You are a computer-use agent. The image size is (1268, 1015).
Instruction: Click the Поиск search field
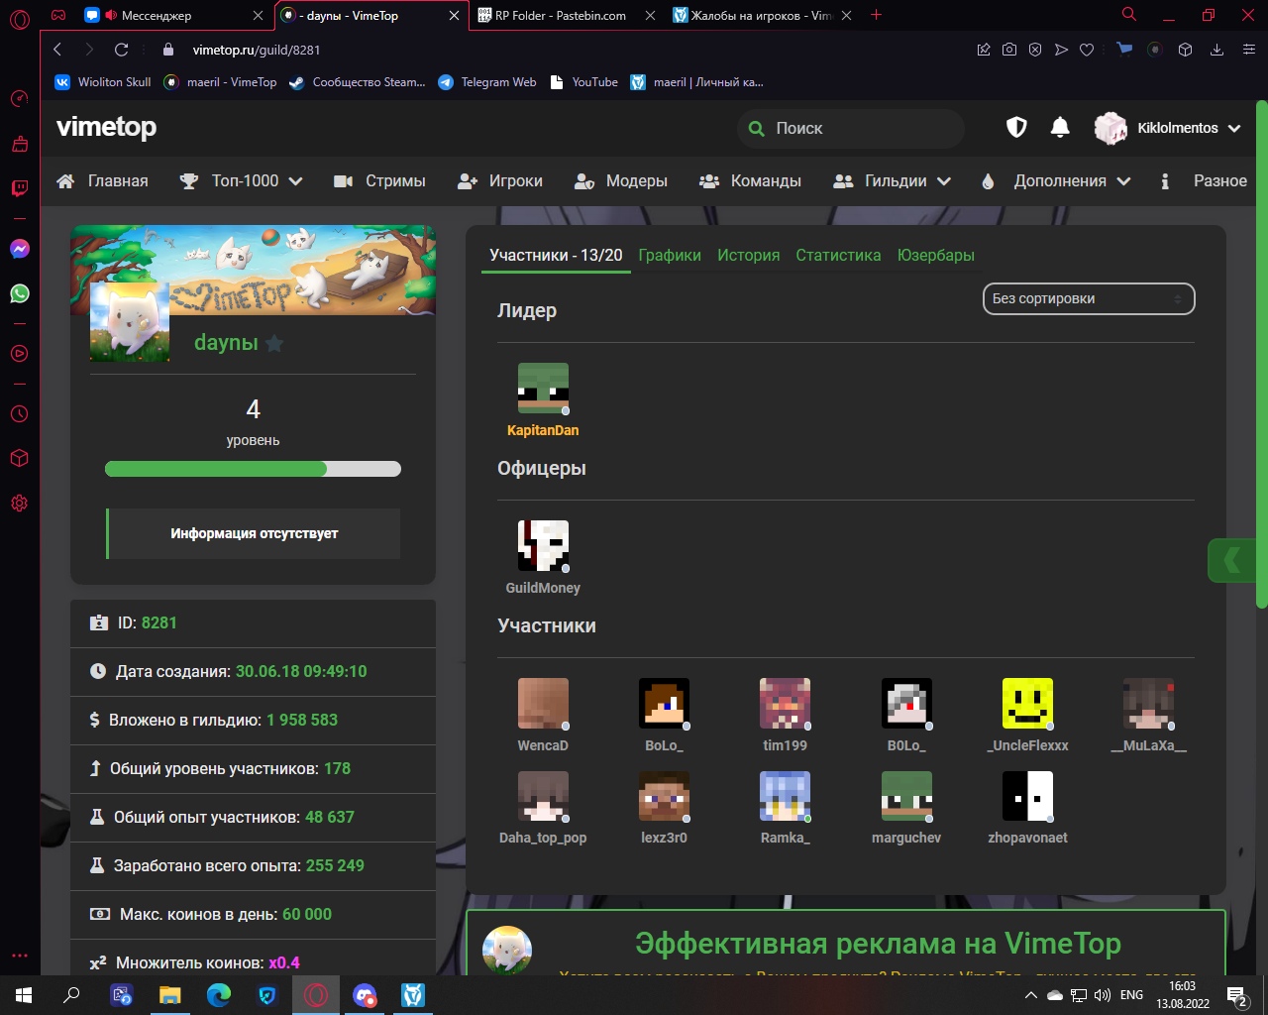pos(850,129)
